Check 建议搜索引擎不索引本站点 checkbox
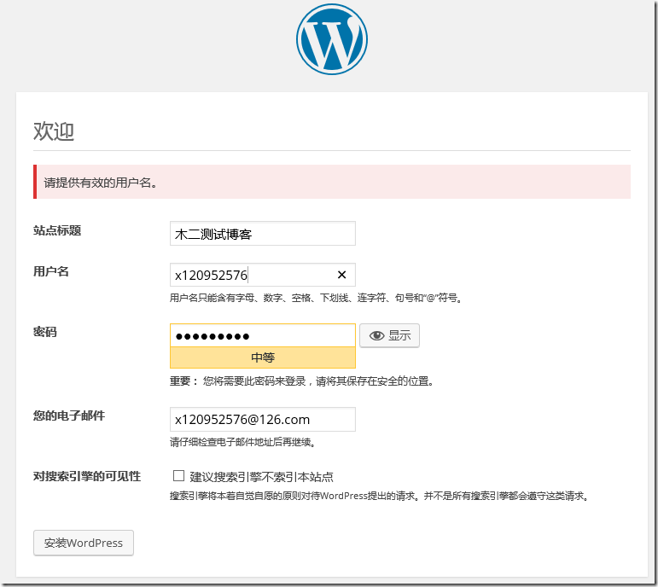This screenshot has width=658, height=587. click(x=178, y=475)
